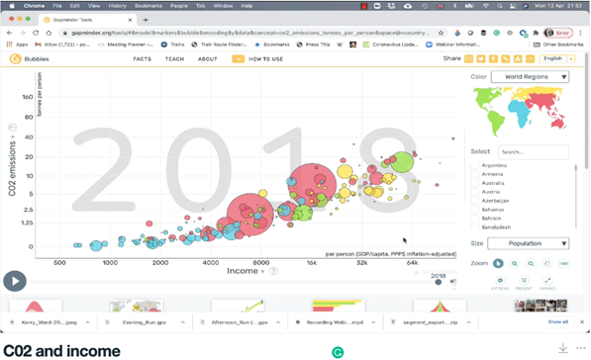This screenshot has height=360, width=591.
Task: Click the country Search input field
Action: tap(534, 152)
